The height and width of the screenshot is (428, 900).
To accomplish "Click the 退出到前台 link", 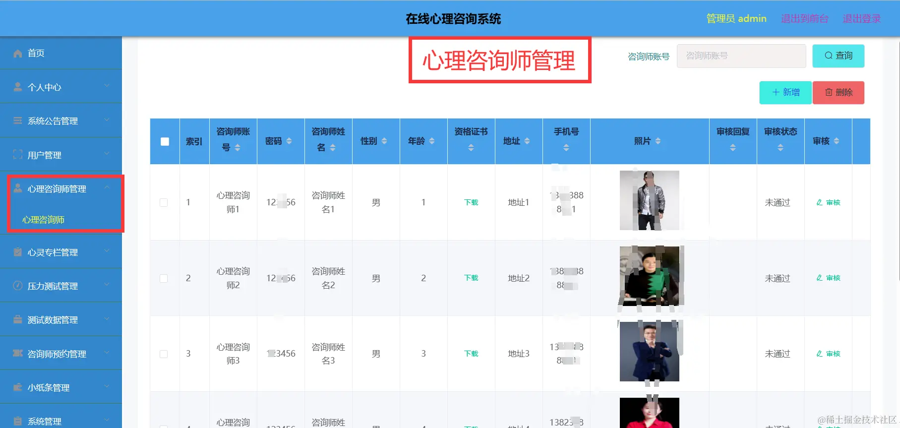I will click(x=805, y=18).
